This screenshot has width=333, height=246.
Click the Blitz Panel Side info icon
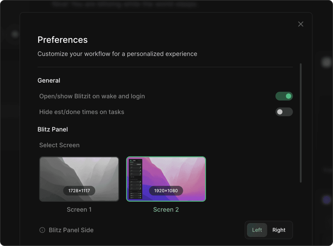pyautogui.click(x=42, y=230)
